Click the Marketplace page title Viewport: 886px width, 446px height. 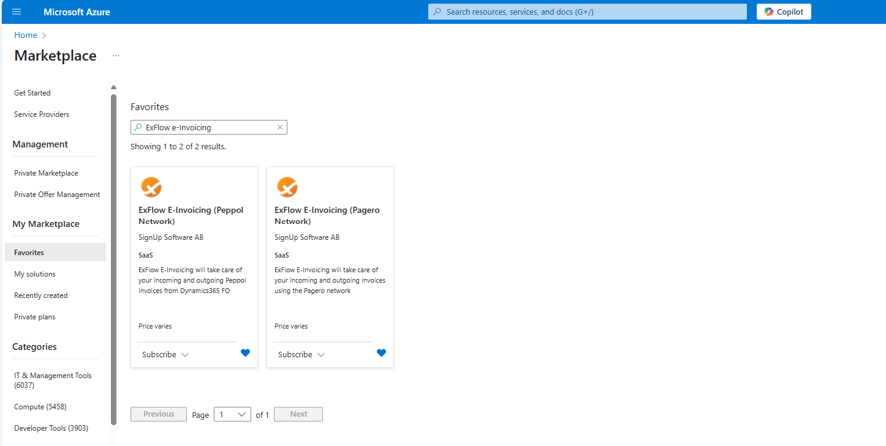click(55, 56)
